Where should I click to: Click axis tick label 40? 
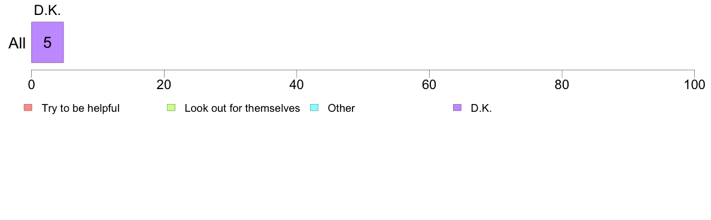point(297,85)
